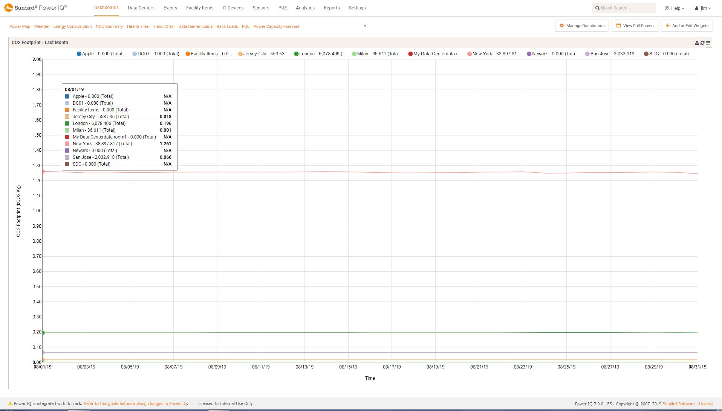Switch to the Energy Consumption dashboard tab
Image resolution: width=722 pixels, height=411 pixels.
coord(72,26)
